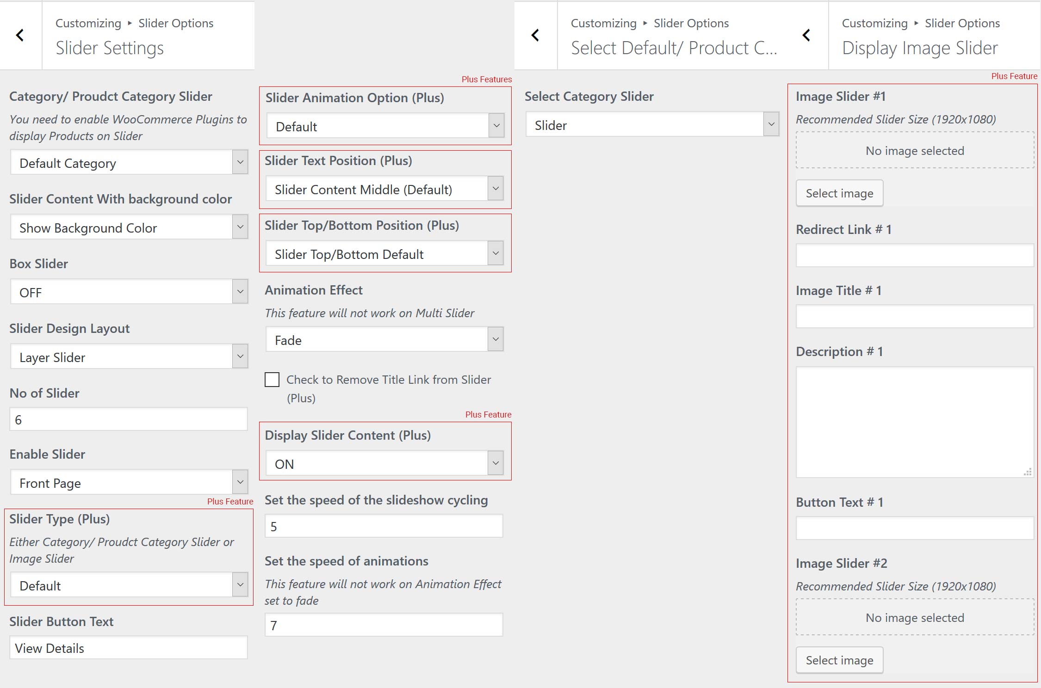The width and height of the screenshot is (1041, 688).
Task: Open Slider Design Layout dropdown
Action: [x=129, y=357]
